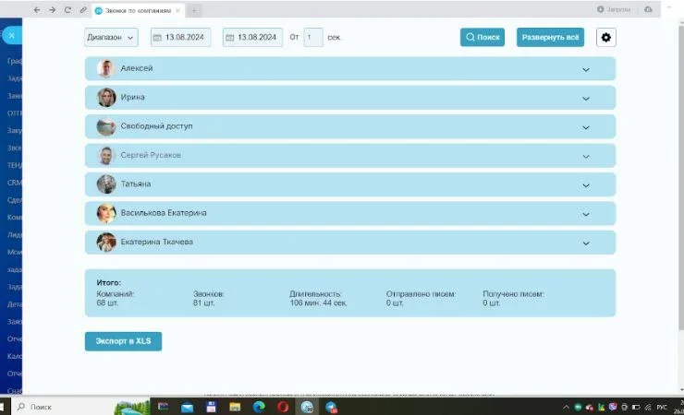This screenshot has height=415, width=684.
Task: Click Василькова Екатерина's avatar
Action: [x=106, y=213]
